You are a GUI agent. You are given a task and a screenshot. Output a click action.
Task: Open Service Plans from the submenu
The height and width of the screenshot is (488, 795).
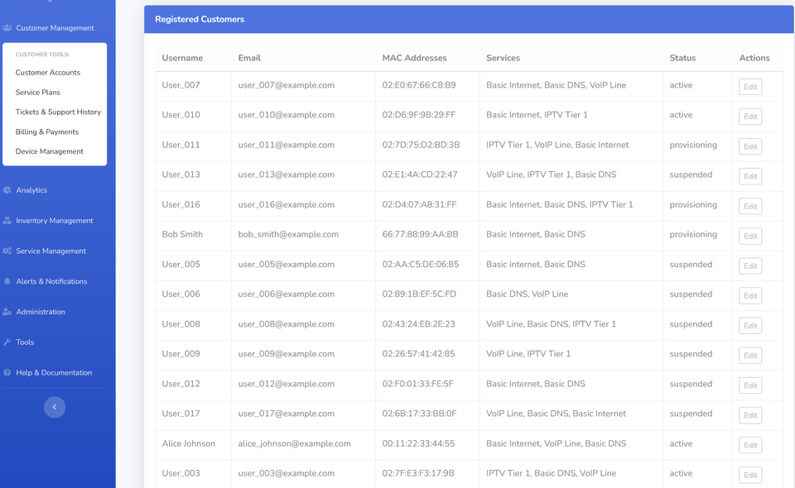point(38,93)
